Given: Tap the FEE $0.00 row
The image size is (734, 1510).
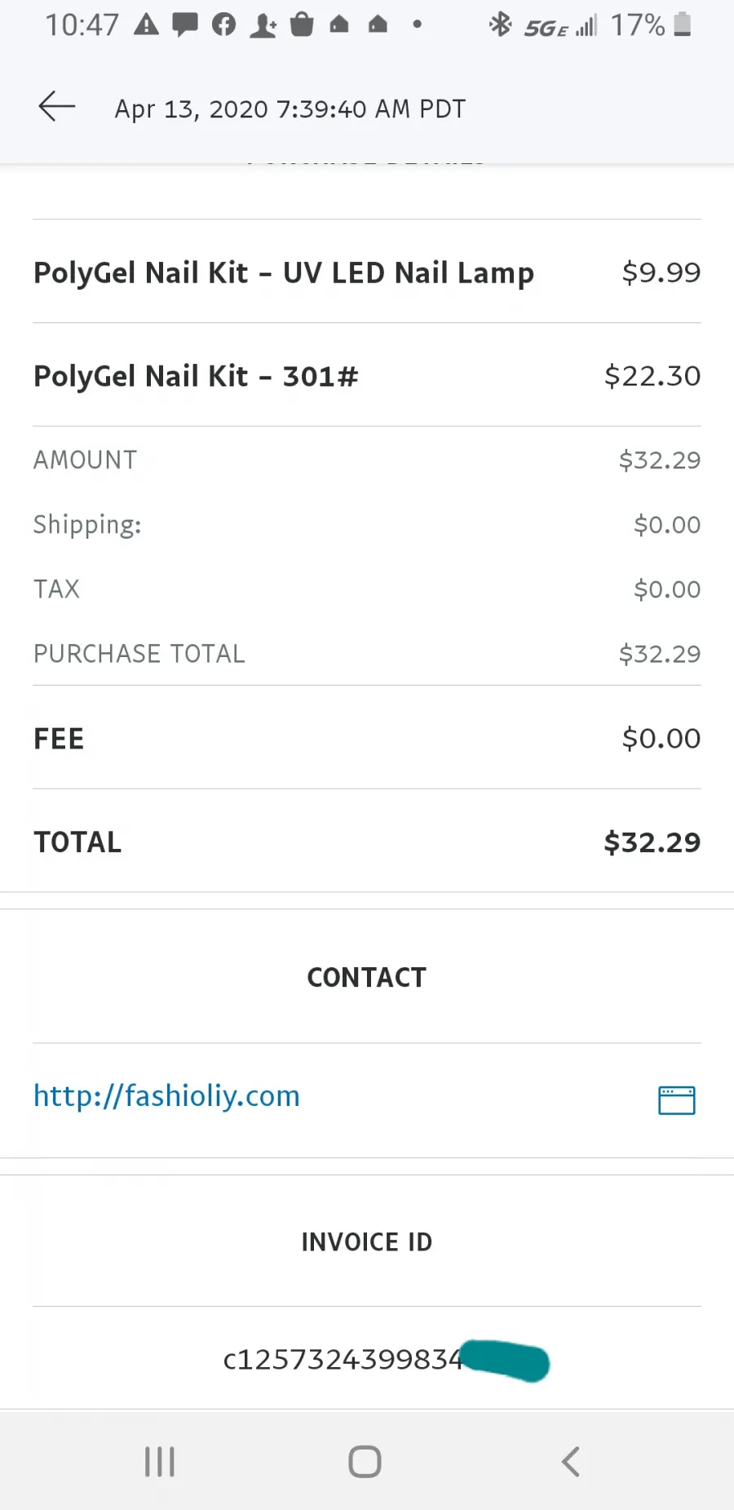Looking at the screenshot, I should [x=367, y=738].
